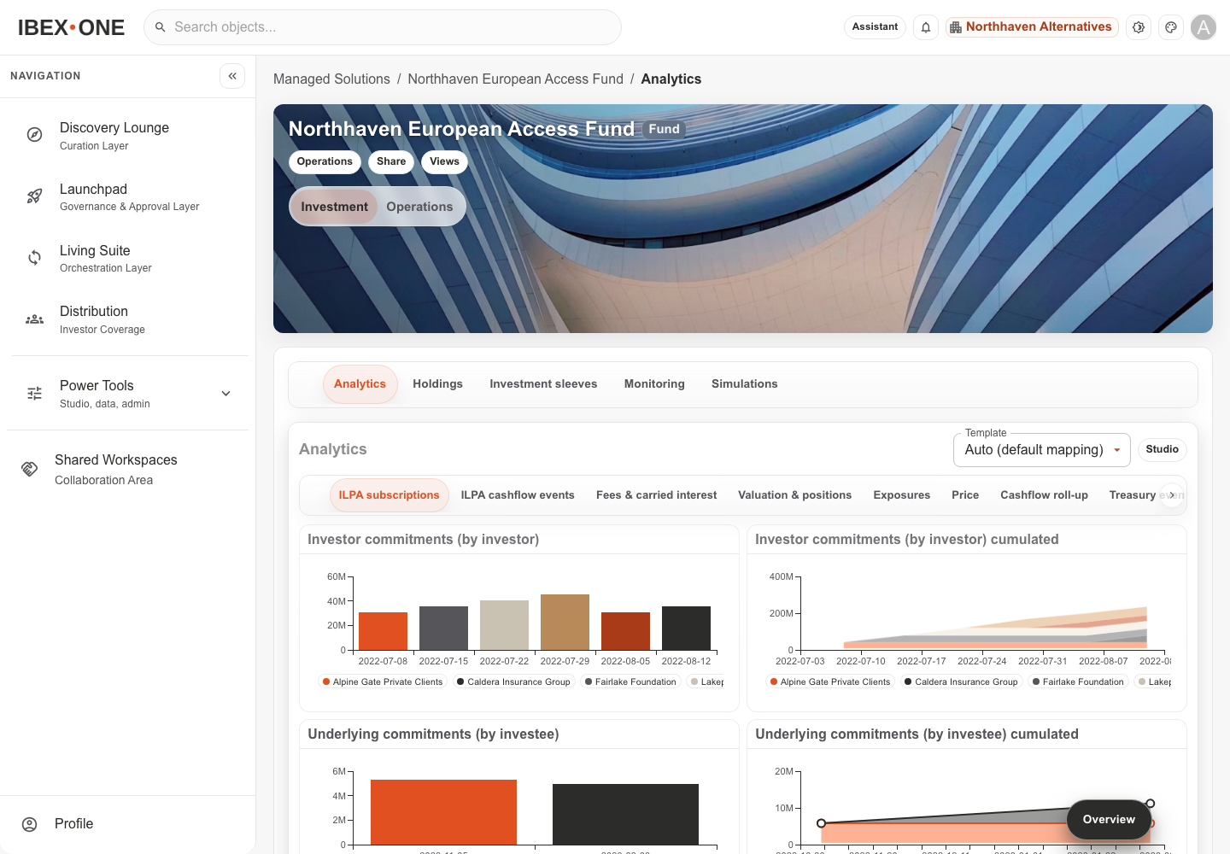Toggle Alpine Gate Private Clients in the by-investor chart legend
The width and height of the screenshot is (1230, 854).
point(382,681)
